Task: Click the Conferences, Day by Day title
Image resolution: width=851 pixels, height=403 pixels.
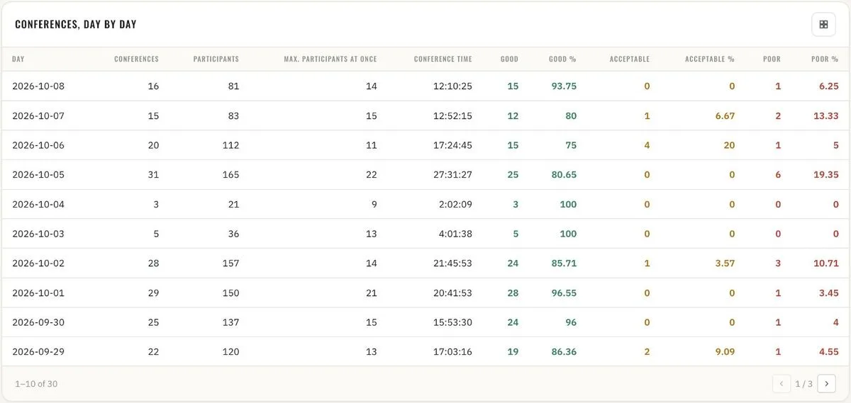Action: 76,24
